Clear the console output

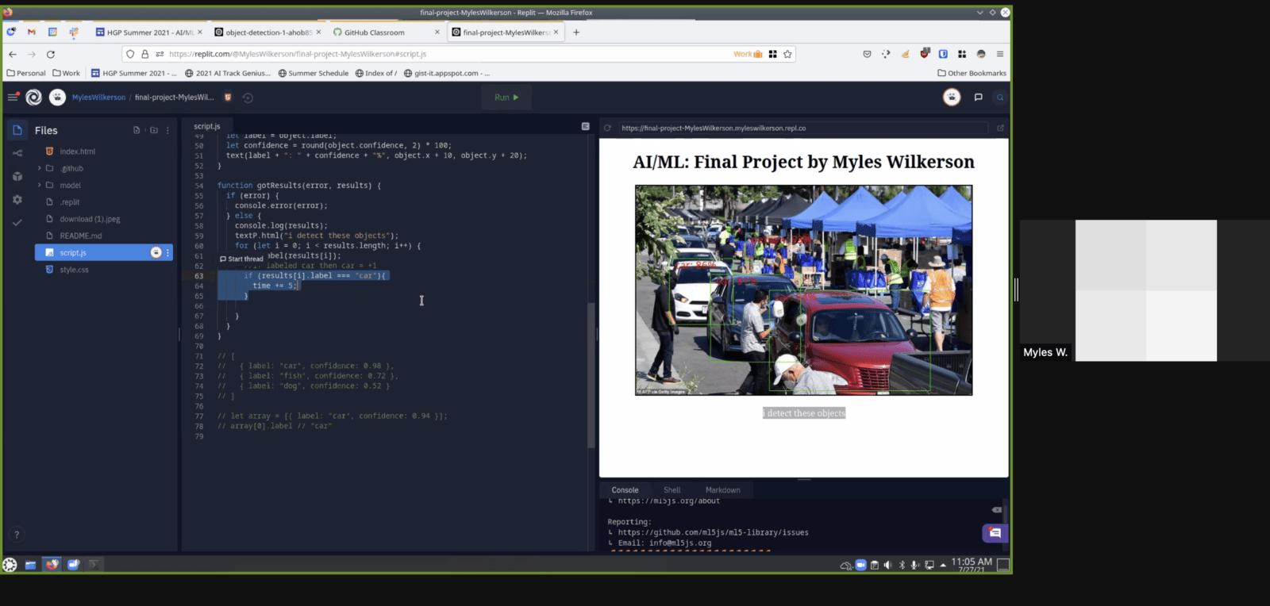pos(997,510)
